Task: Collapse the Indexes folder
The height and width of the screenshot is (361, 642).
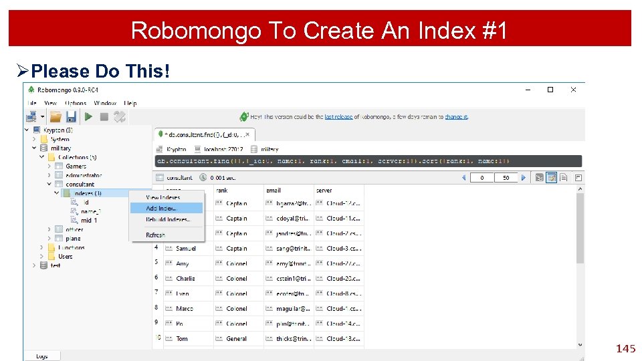Action: click(56, 193)
